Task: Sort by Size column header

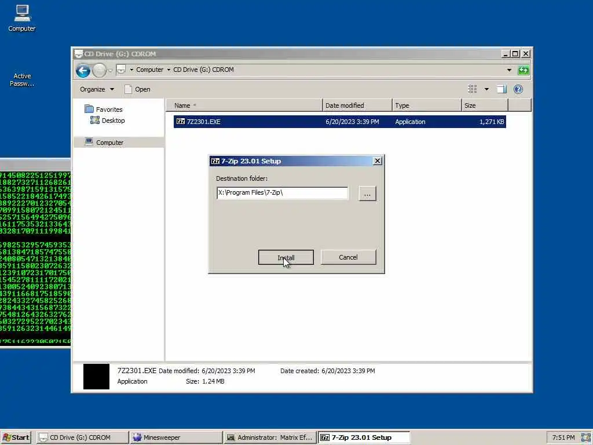Action: (x=485, y=105)
